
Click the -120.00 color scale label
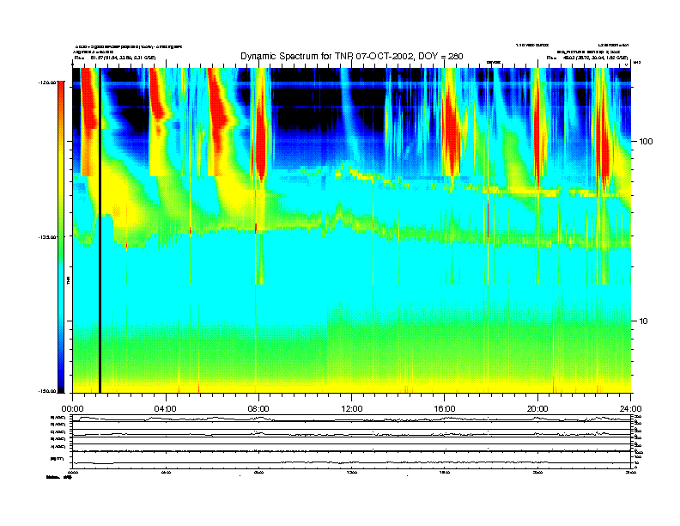[x=47, y=82]
